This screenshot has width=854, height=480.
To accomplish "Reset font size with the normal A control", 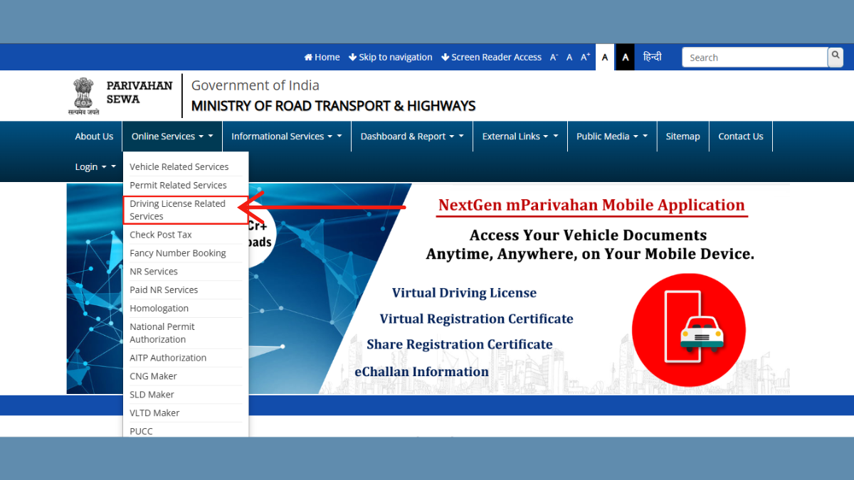I will 569,57.
